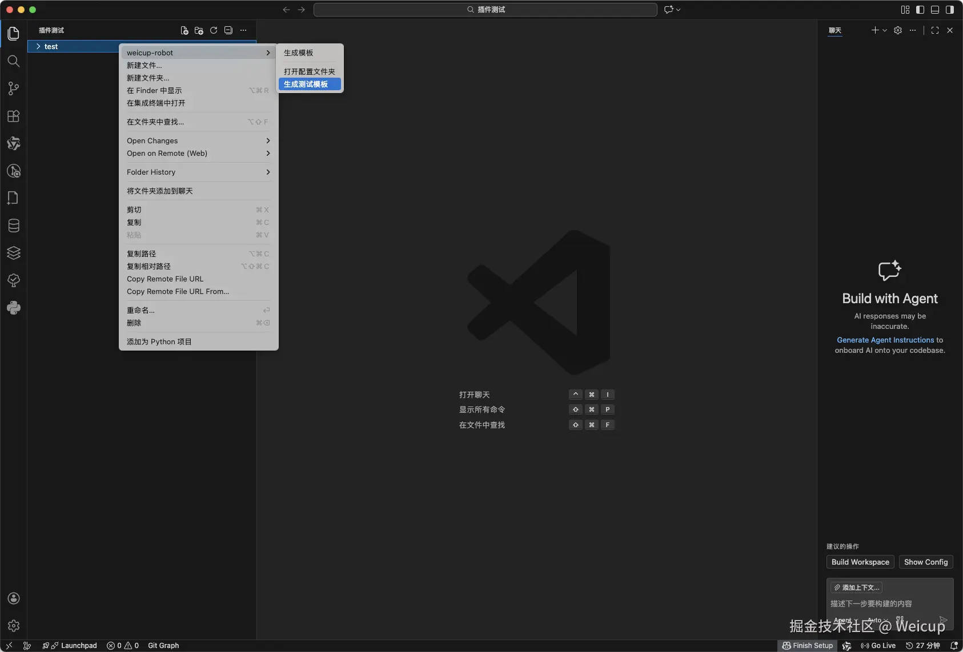Go forward using the navigation arrow
The image size is (963, 652).
[302, 10]
